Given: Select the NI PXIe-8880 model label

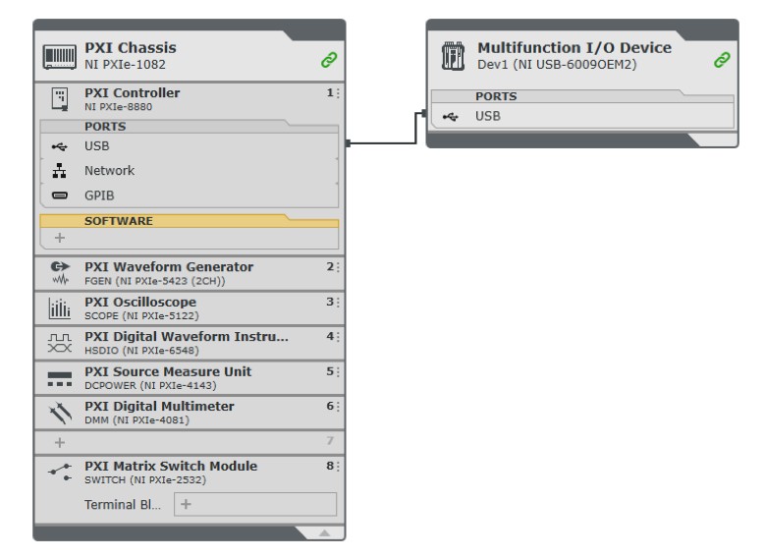Looking at the screenshot, I should pyautogui.click(x=118, y=107).
